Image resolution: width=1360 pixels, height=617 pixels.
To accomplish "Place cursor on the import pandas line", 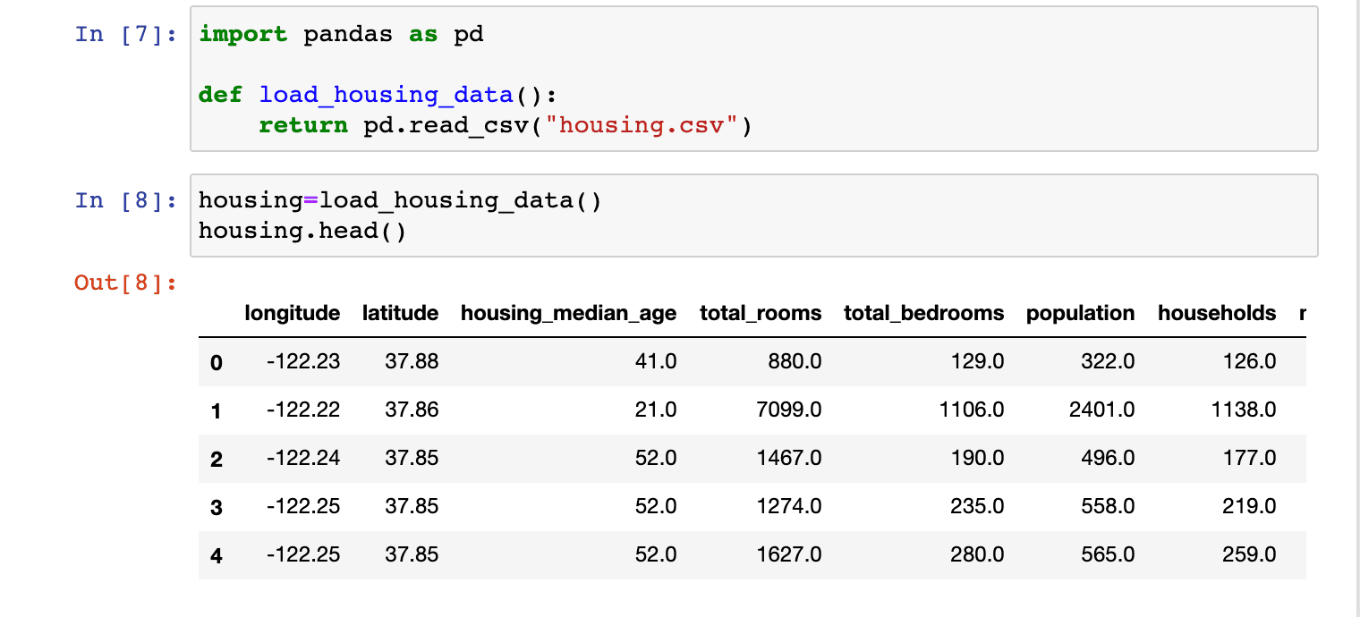I will 340,35.
